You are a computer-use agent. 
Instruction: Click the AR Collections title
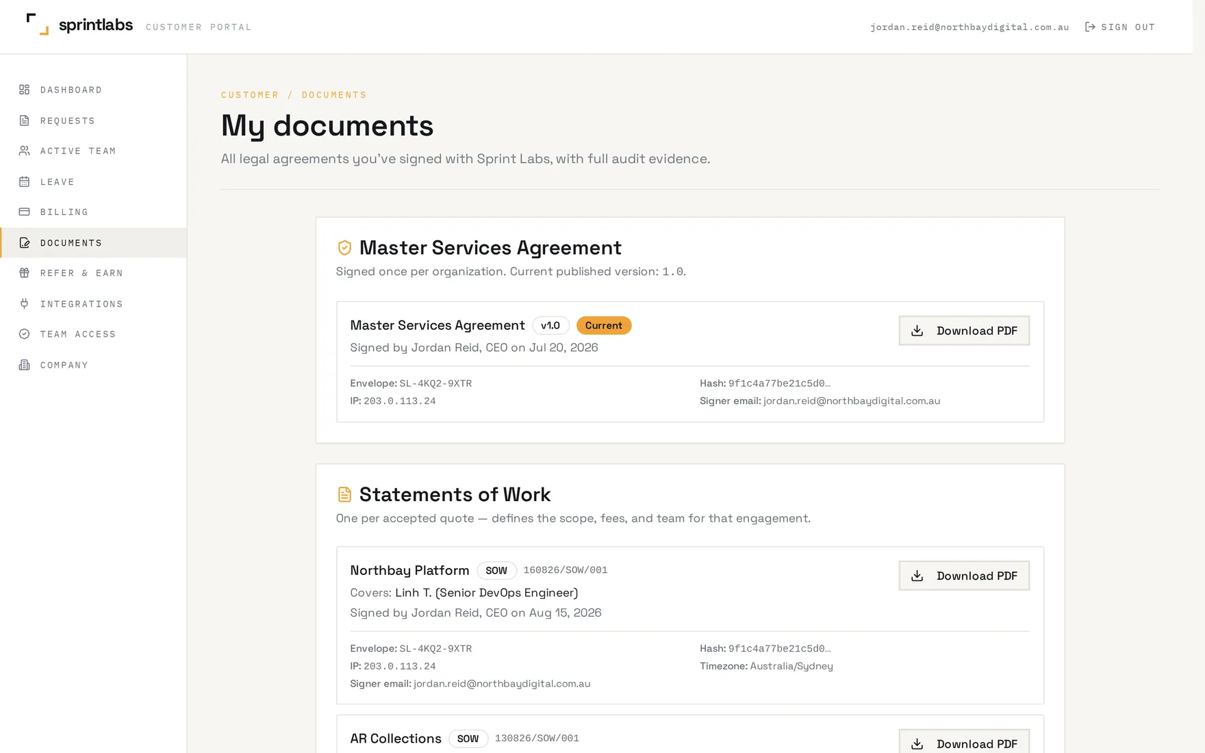click(x=396, y=739)
